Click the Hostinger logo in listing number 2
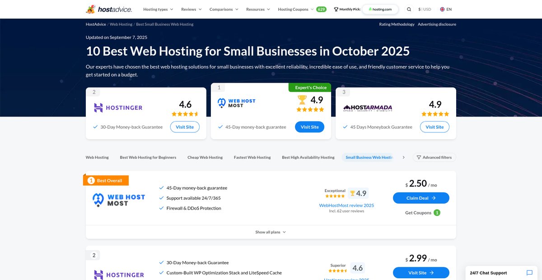 pos(119,275)
